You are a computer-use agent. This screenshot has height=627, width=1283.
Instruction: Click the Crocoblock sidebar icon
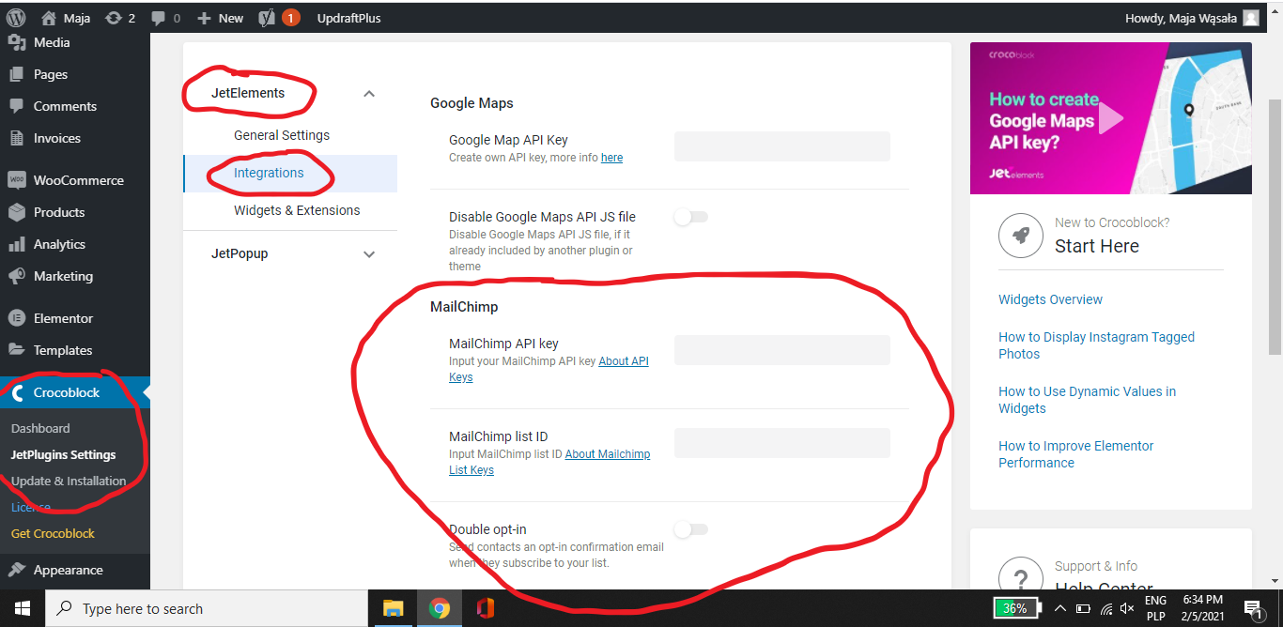[17, 392]
